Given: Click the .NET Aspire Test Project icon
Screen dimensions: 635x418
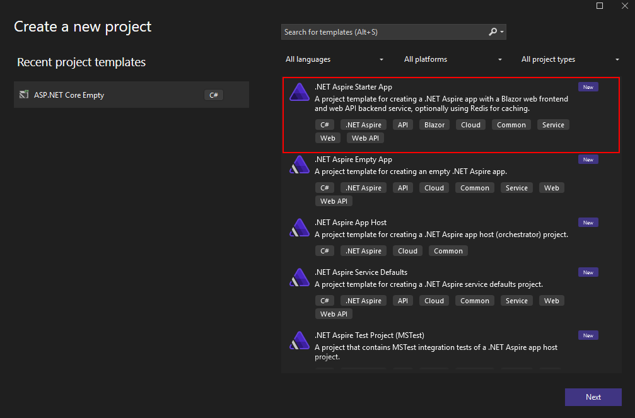Looking at the screenshot, I should coord(299,341).
